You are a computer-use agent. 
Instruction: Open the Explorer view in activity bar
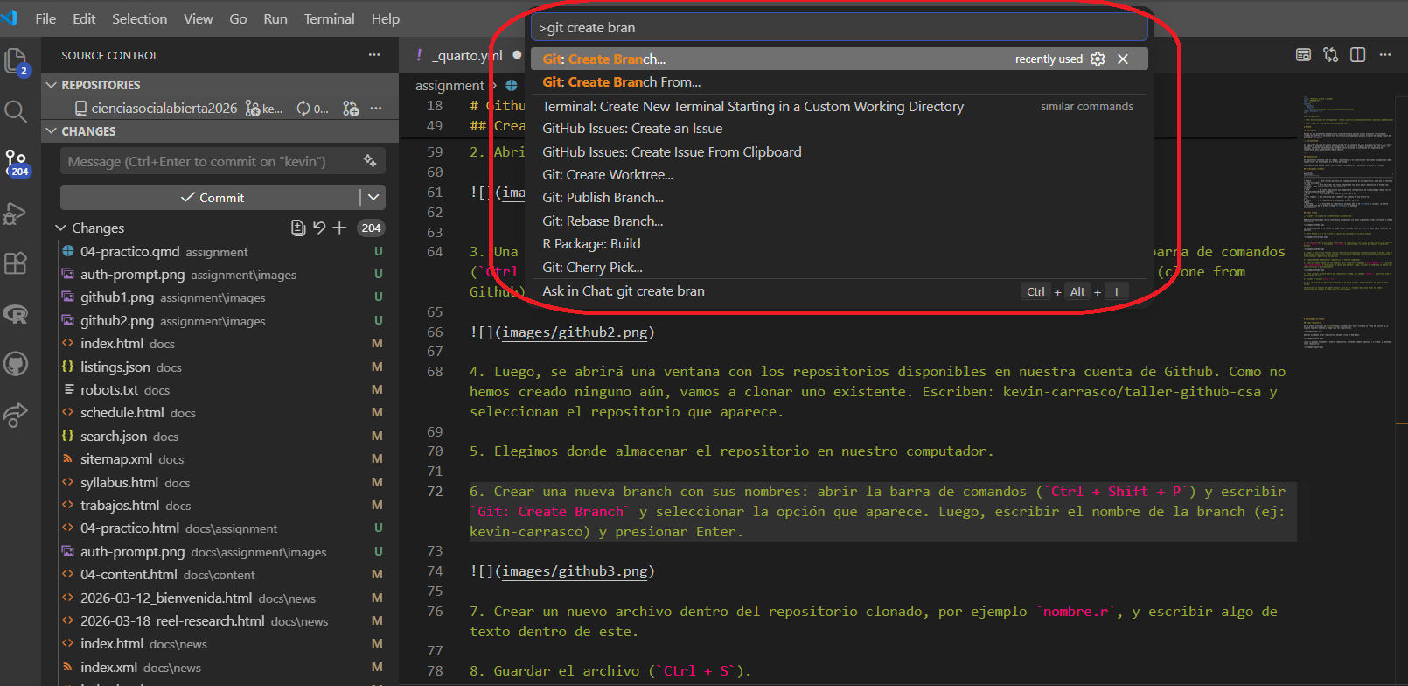pos(16,60)
